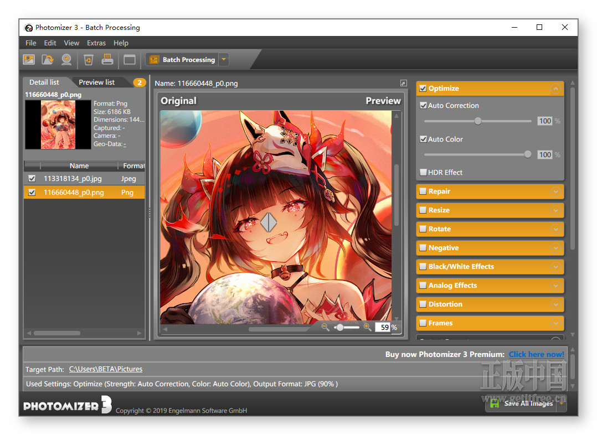Click the right arrow of file list scrollbar

pyautogui.click(x=140, y=333)
